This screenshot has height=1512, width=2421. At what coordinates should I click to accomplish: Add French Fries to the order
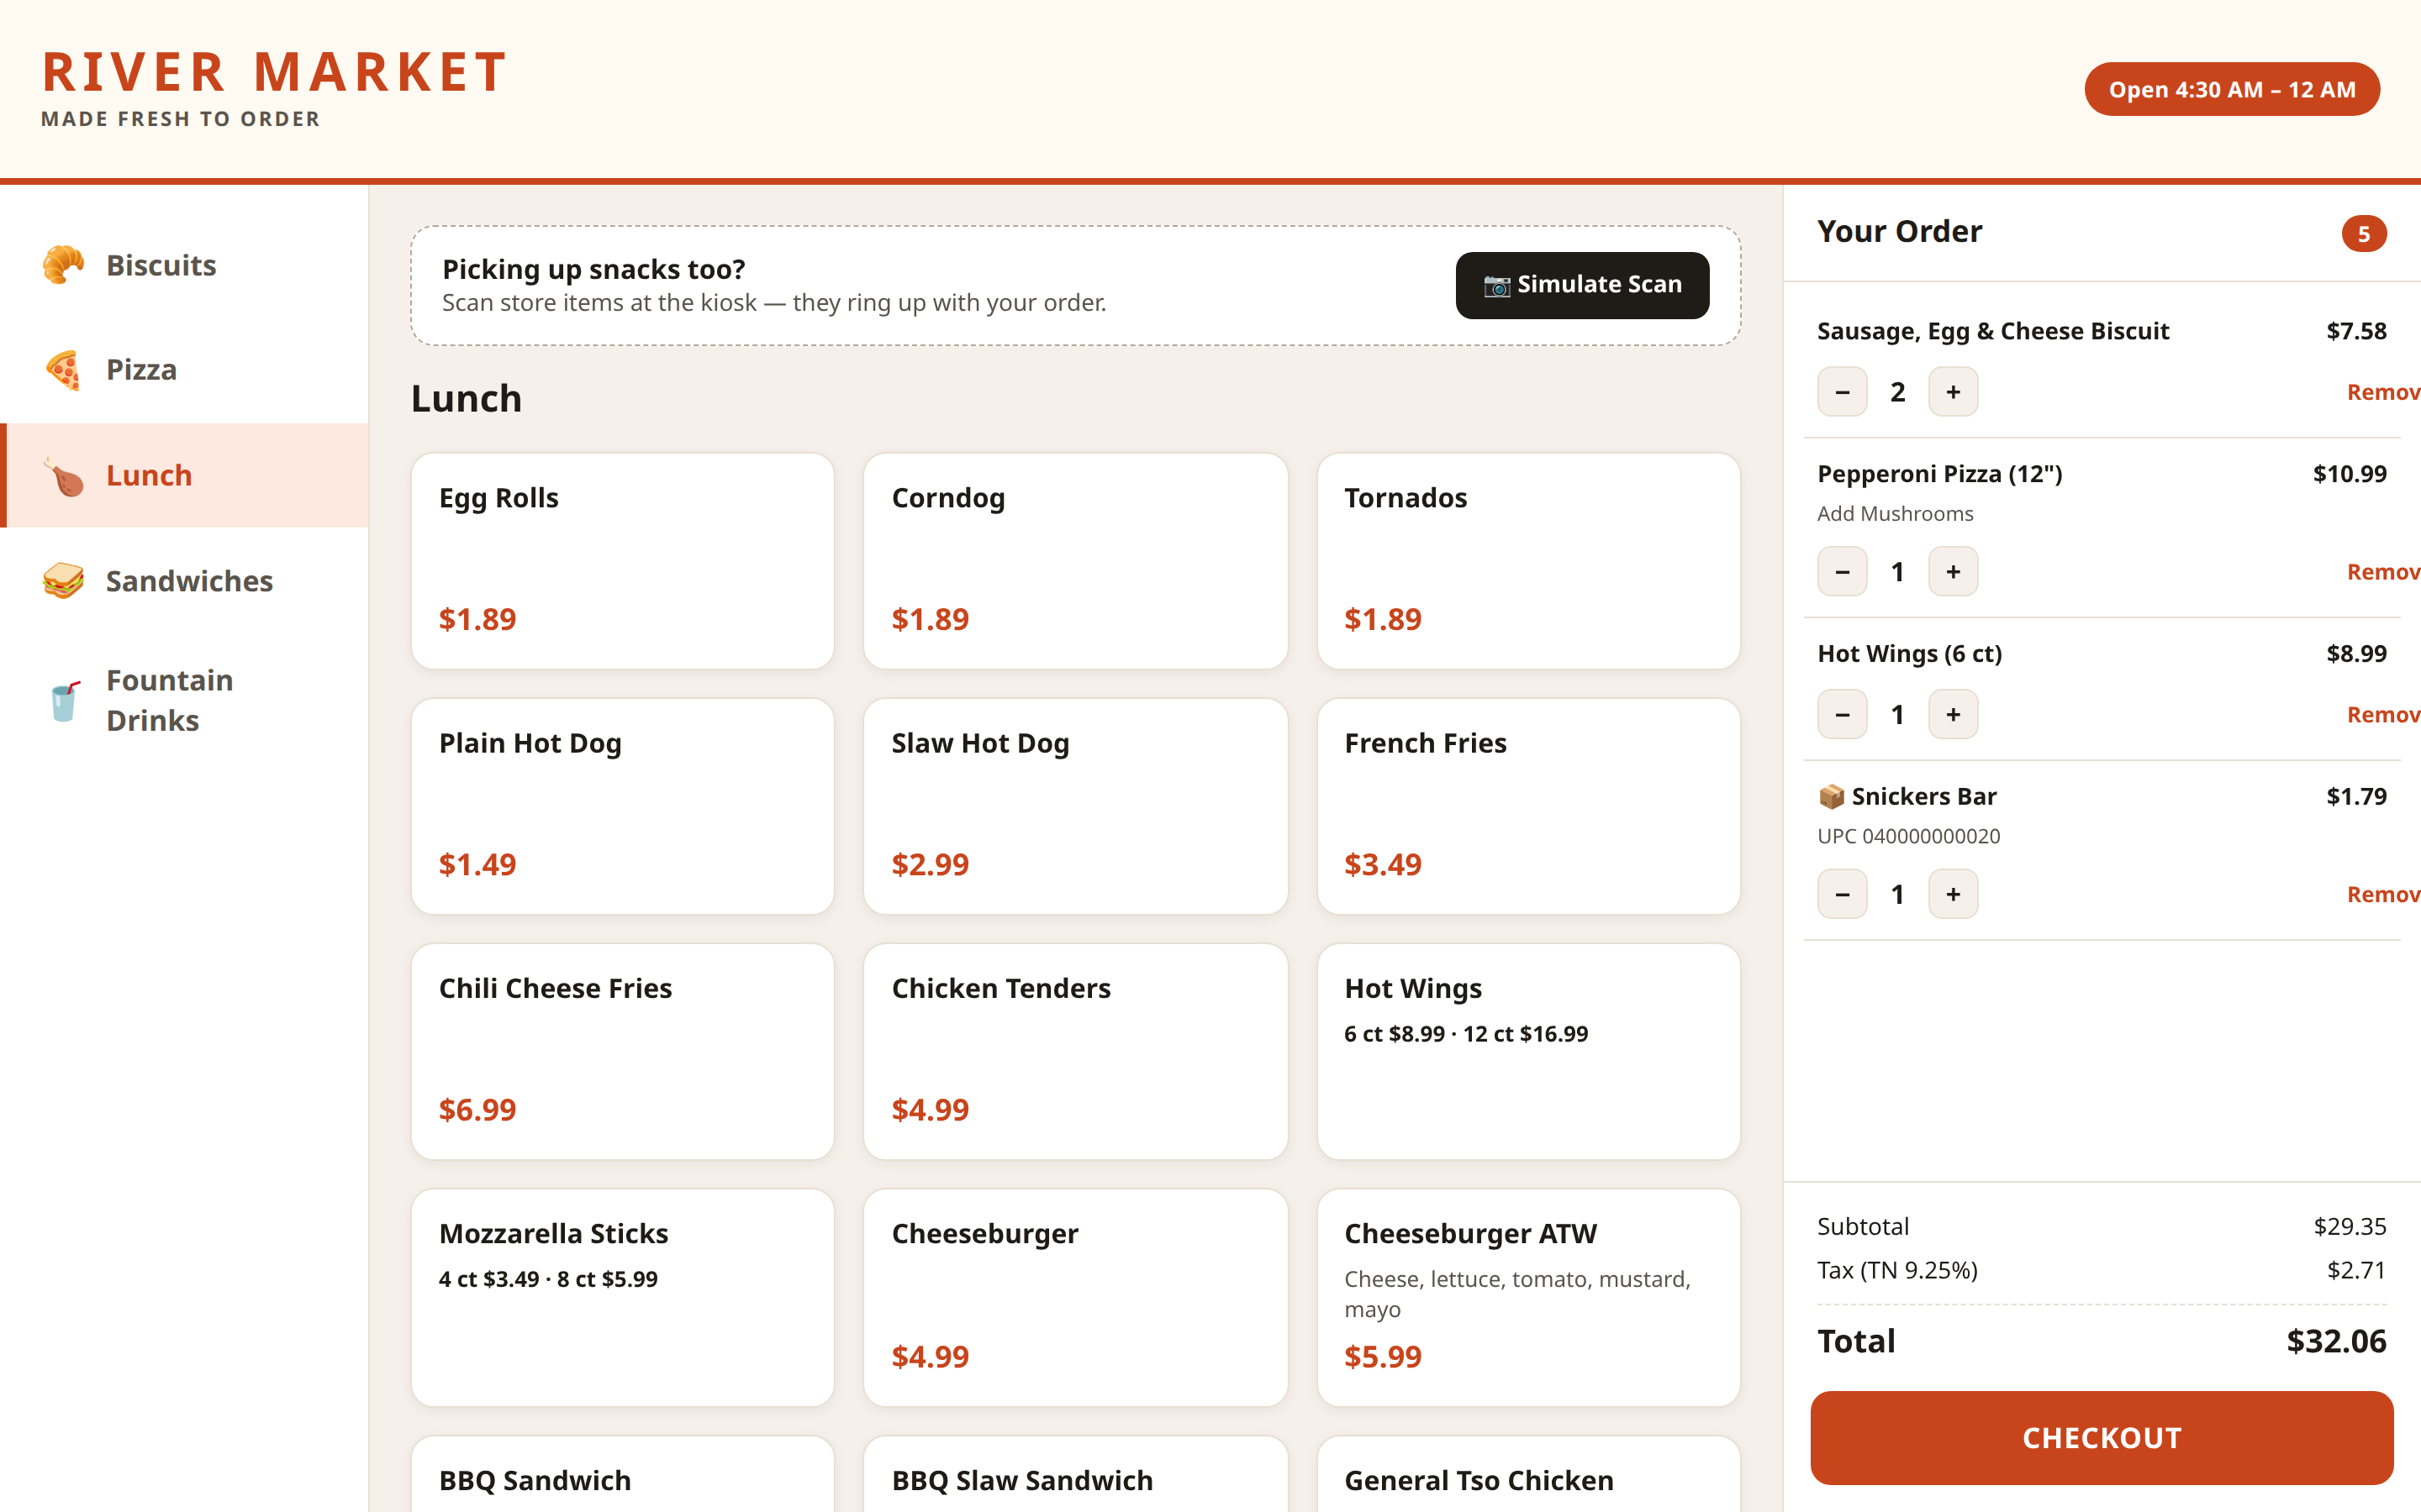click(x=1528, y=806)
